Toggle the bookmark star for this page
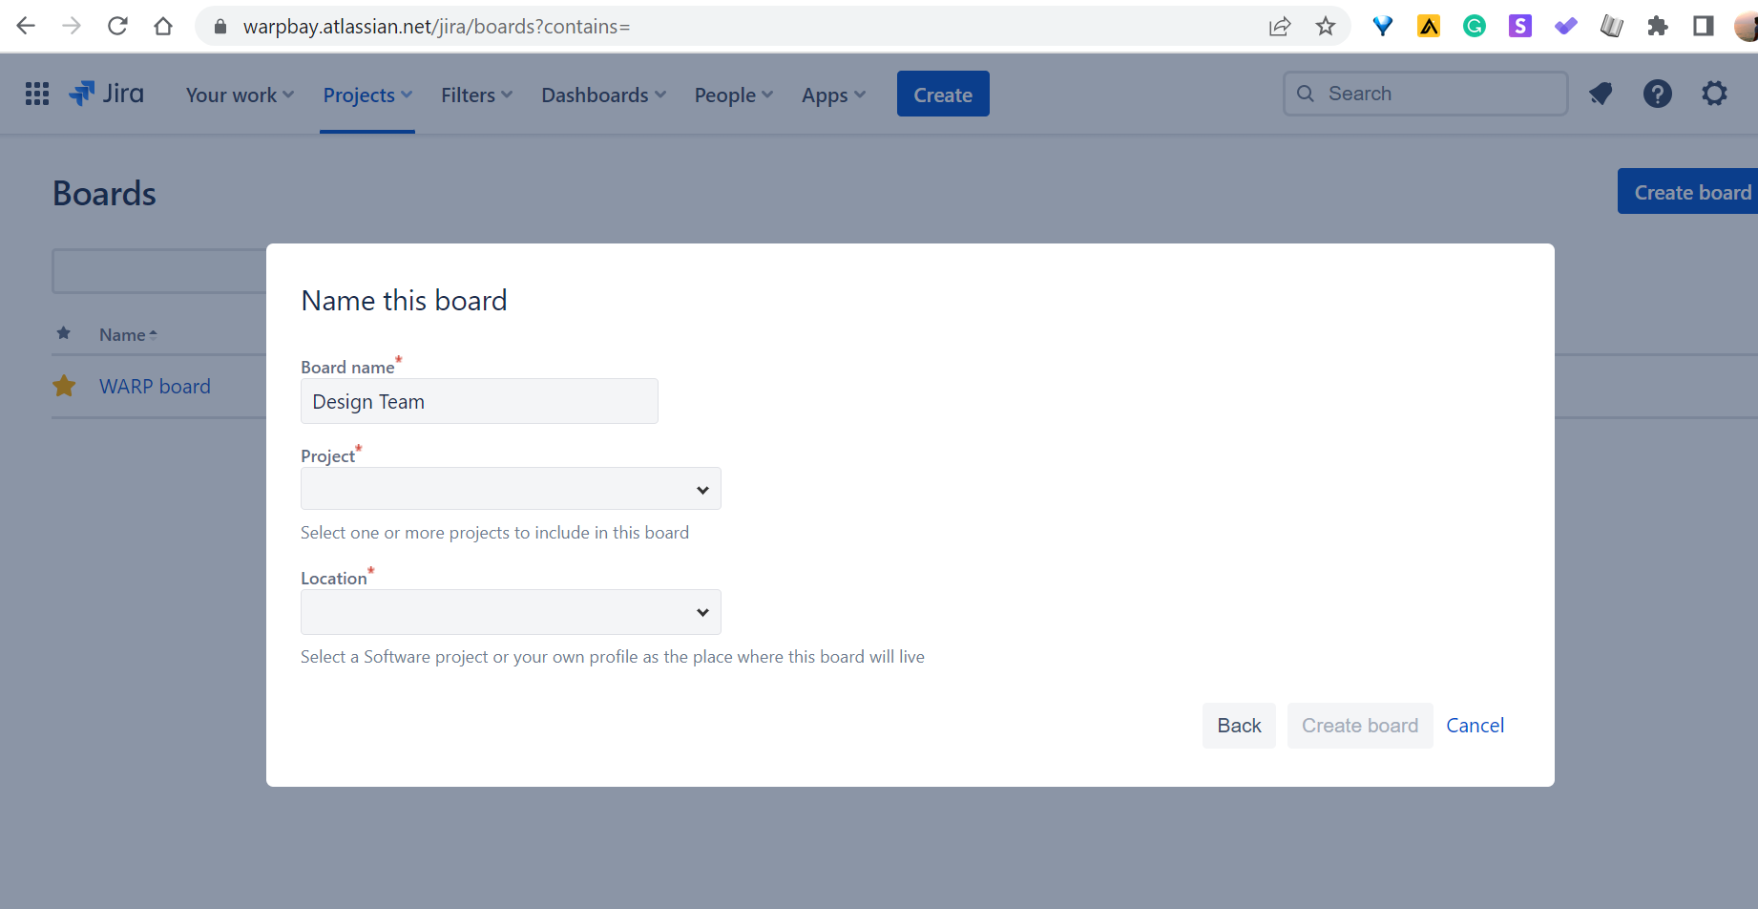The image size is (1758, 909). [1326, 26]
